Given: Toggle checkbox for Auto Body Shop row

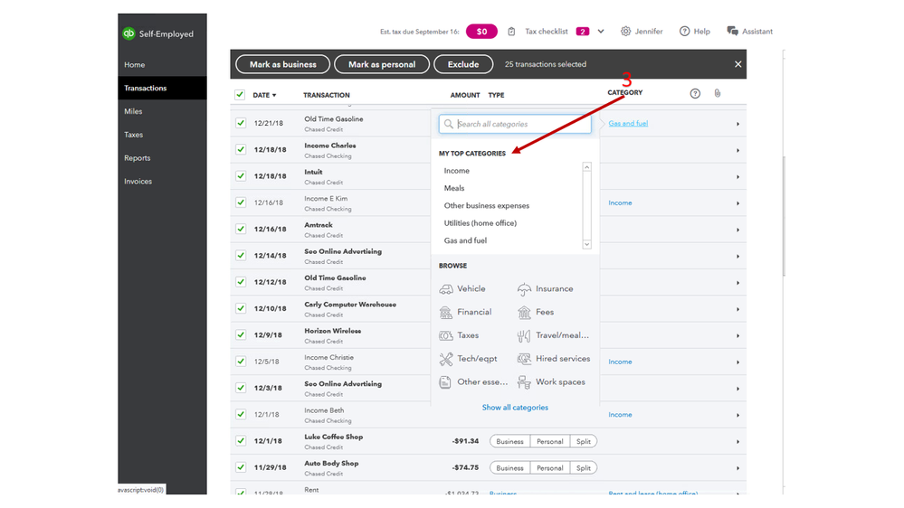Looking at the screenshot, I should 241,467.
